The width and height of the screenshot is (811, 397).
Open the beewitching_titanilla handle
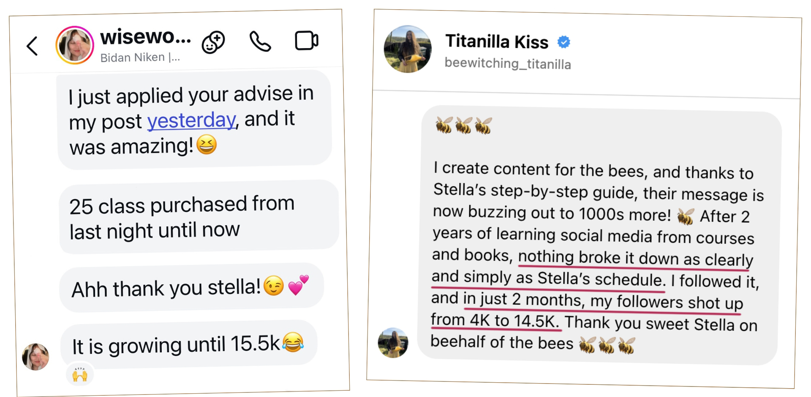[508, 64]
